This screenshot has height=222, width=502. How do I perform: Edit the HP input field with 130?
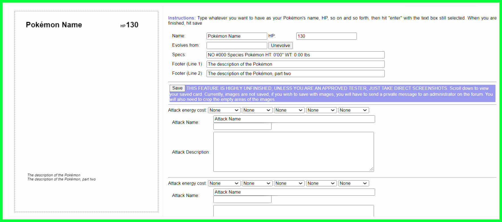pos(326,36)
